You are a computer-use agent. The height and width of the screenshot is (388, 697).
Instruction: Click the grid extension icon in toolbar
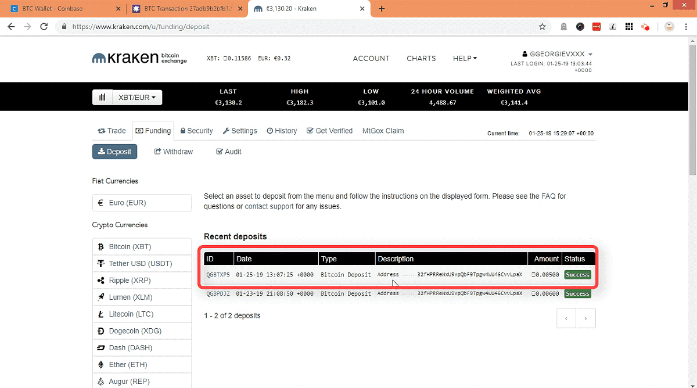coord(629,27)
